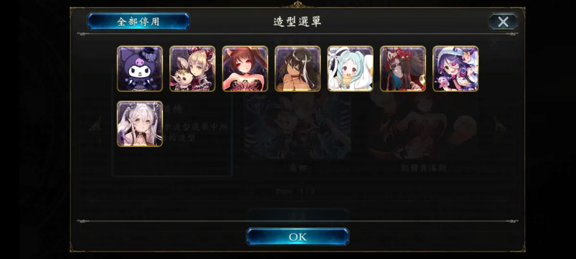Image resolution: width=576 pixels, height=259 pixels.
Task: Select the Kuromi skin thumbnail
Action: (x=140, y=69)
